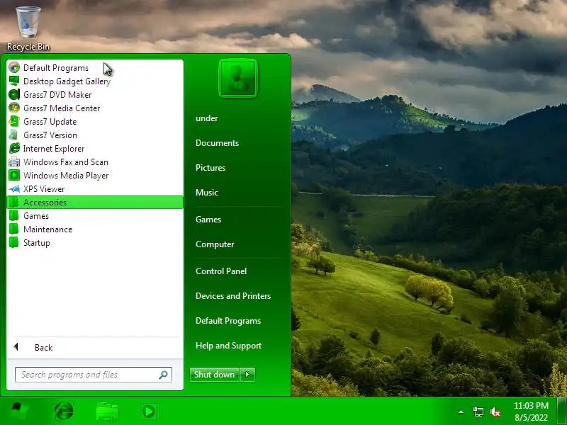Click the Grass7 Media Center orb icon
Viewport: 567px width, 425px height.
tap(14, 108)
